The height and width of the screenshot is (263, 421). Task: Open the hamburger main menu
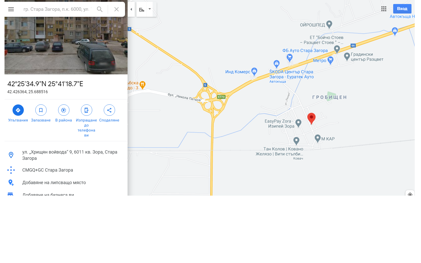(11, 9)
